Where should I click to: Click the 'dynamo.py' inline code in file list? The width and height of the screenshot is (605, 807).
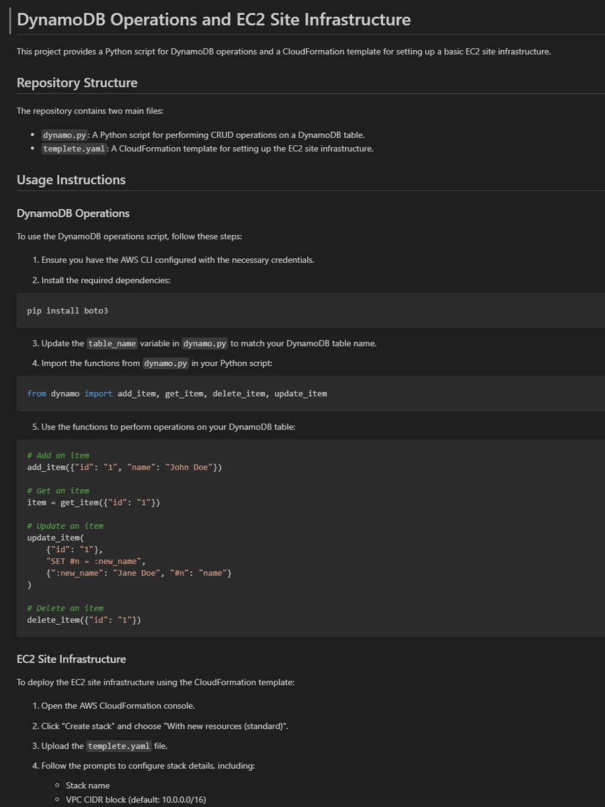65,134
